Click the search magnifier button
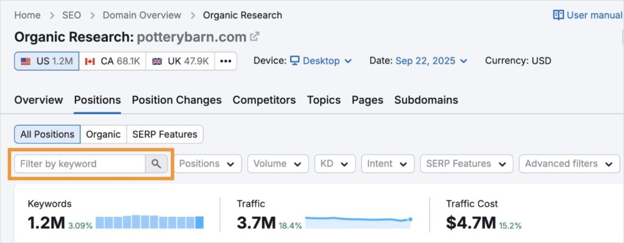The image size is (624, 243). [x=157, y=163]
